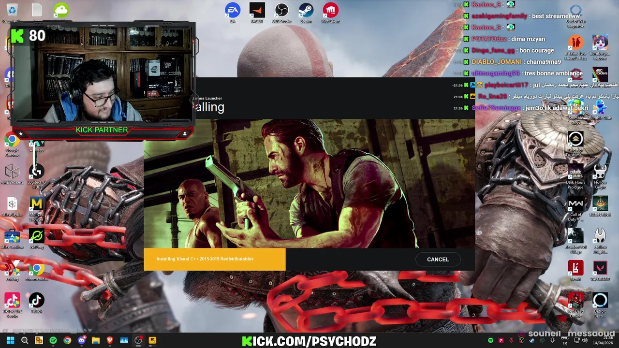Screen dimensions: 619x348
Task: Click the 'chama9ma9' chat message
Action: tap(545, 62)
